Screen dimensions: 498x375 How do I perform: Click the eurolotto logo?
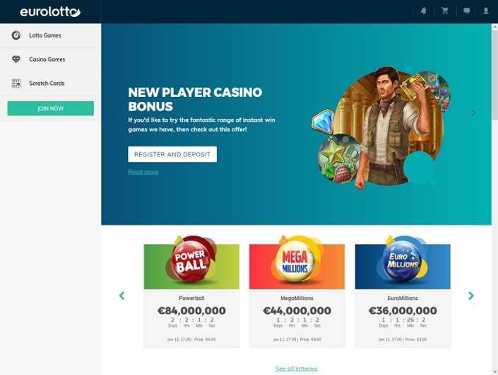50,12
